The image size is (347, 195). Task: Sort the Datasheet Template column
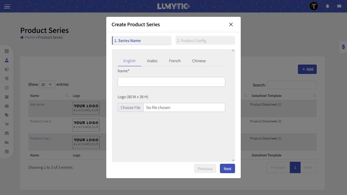314,95
